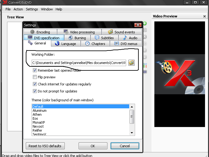209x157 pixels.
Task: Open the Action menu
Action: point(18,9)
